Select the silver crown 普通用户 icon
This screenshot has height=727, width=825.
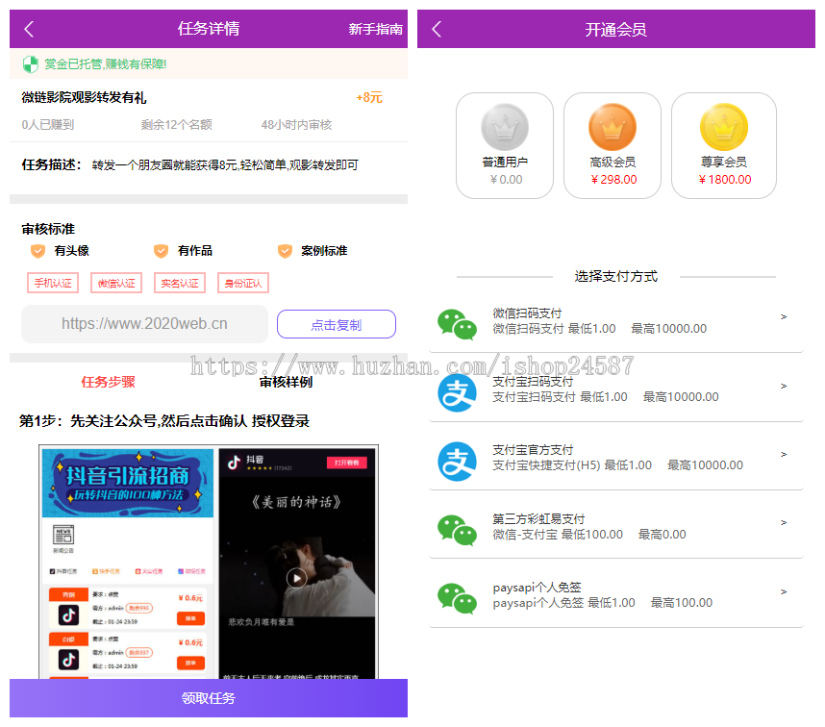505,127
